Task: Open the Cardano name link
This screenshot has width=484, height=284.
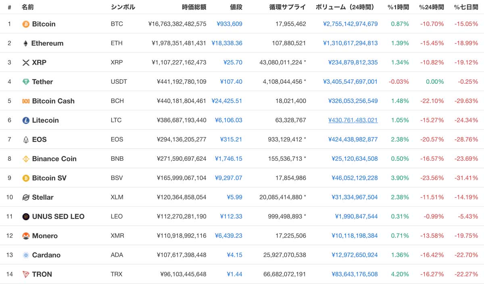Action: coord(46,255)
